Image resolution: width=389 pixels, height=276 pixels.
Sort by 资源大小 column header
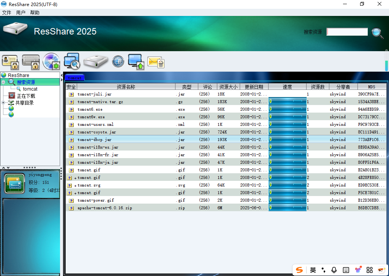(228, 87)
